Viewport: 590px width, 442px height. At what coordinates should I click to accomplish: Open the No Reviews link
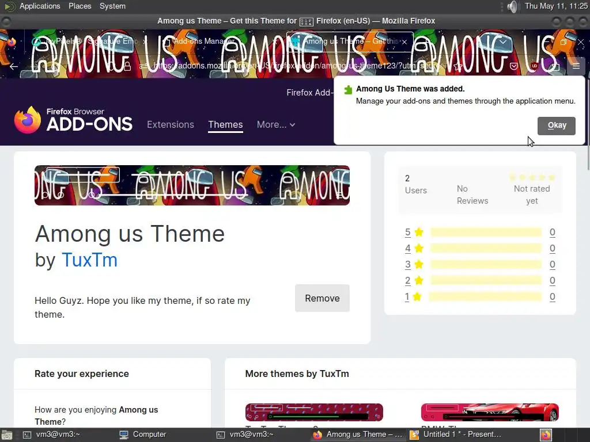(x=472, y=195)
